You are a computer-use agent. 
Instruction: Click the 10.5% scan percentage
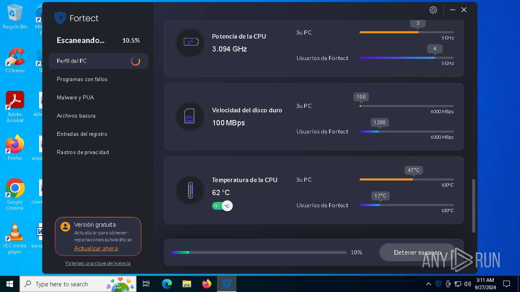[131, 41]
